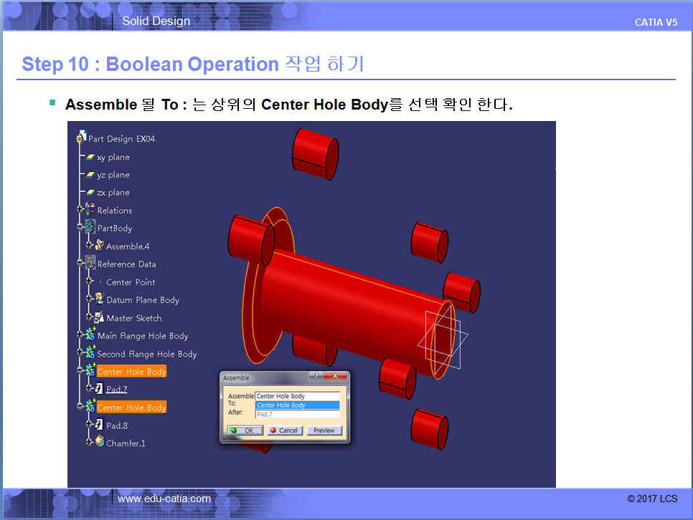Click the Chamfer.1 feature icon
The width and height of the screenshot is (693, 520).
[x=99, y=443]
